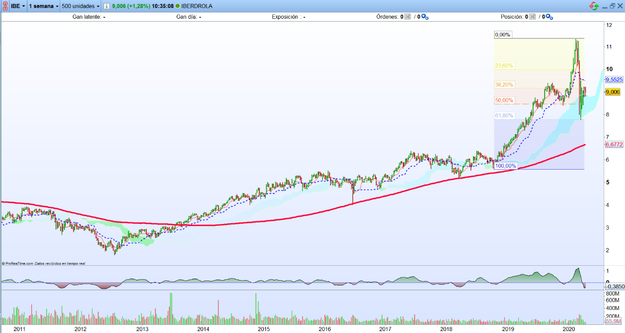Viewport: 625px width, 333px height.
Task: Select the 38,20% Fibonacci level label
Action: coord(504,85)
